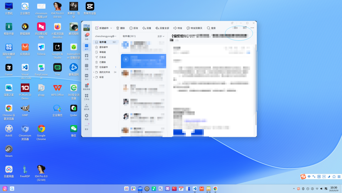Open the 全部 filter dropdown in the mail list
342x193 pixels.
tap(161, 36)
